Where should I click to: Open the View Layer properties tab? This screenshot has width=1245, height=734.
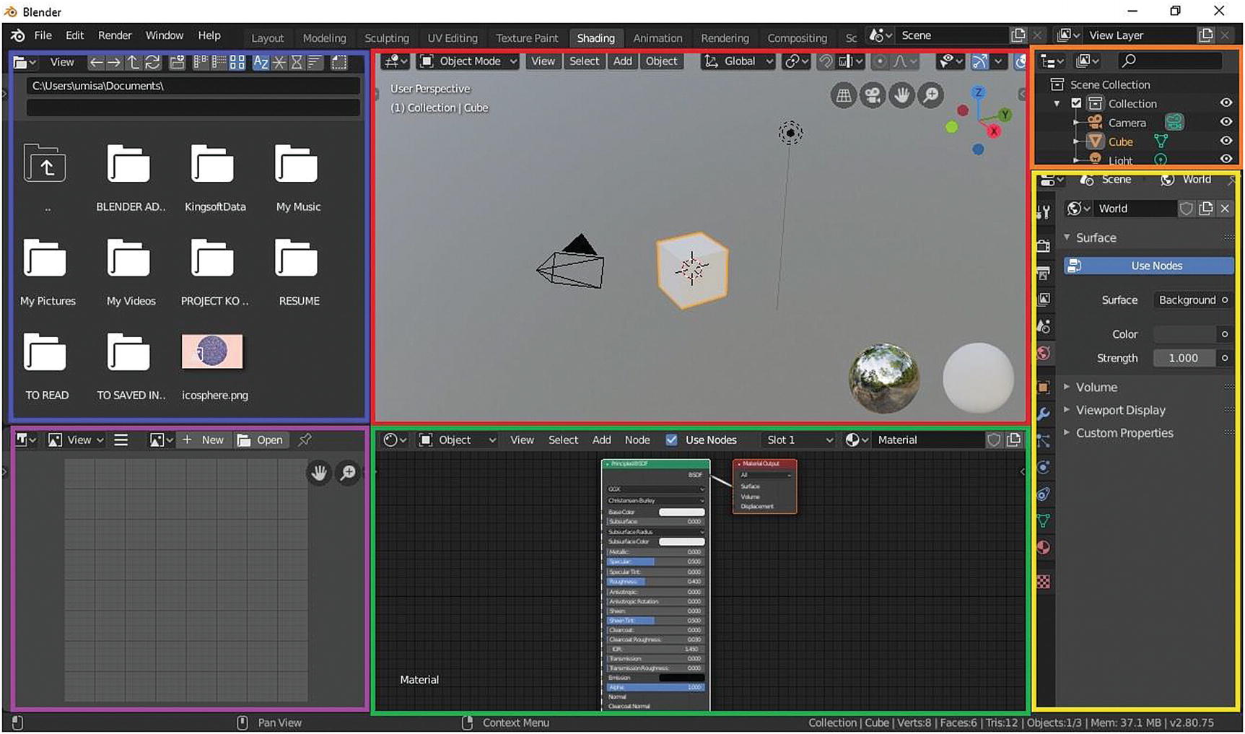pyautogui.click(x=1044, y=299)
